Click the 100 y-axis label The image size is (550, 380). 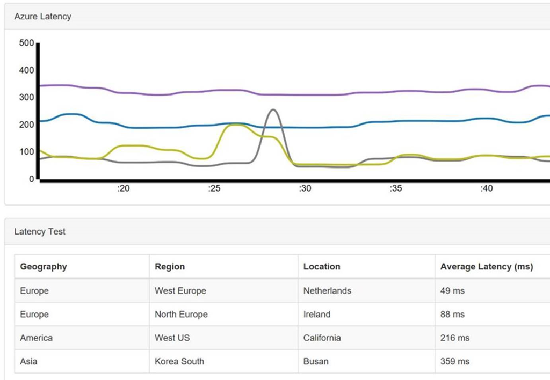click(x=27, y=152)
